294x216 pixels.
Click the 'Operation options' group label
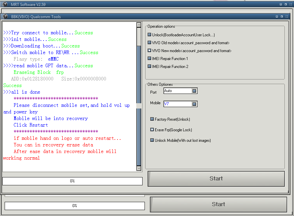pyautogui.click(x=161, y=26)
